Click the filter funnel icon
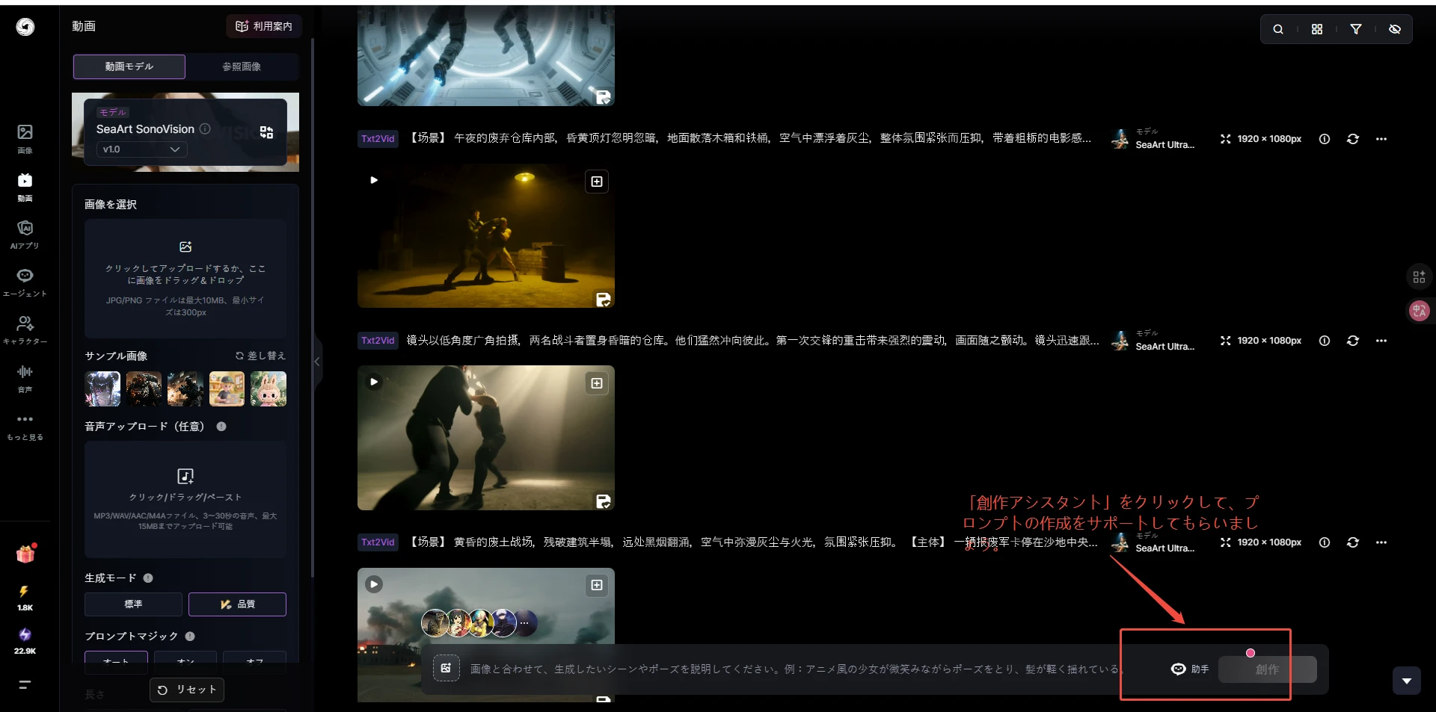 1355,29
